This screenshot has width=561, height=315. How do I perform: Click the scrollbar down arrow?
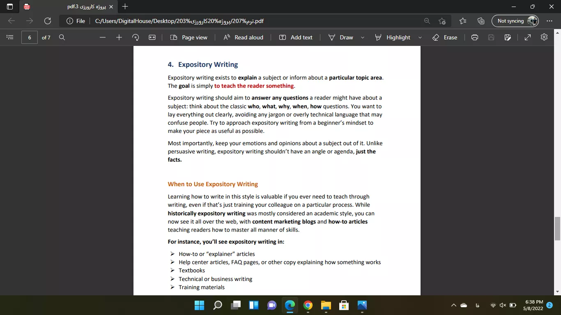point(557,292)
